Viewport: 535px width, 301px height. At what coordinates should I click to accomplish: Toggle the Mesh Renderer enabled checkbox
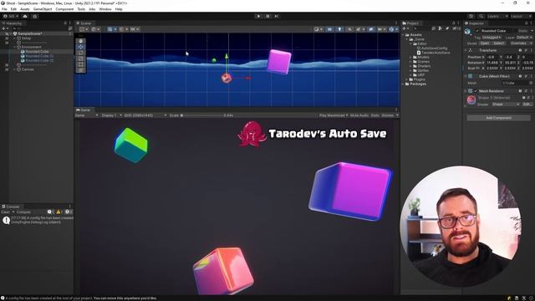pyautogui.click(x=476, y=91)
